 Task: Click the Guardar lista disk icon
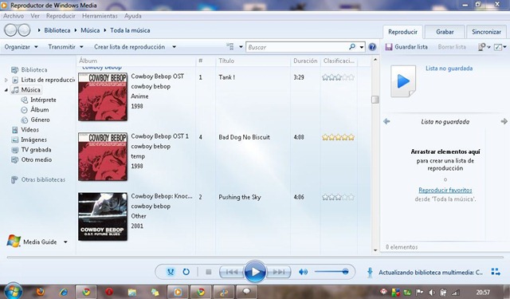coord(389,47)
